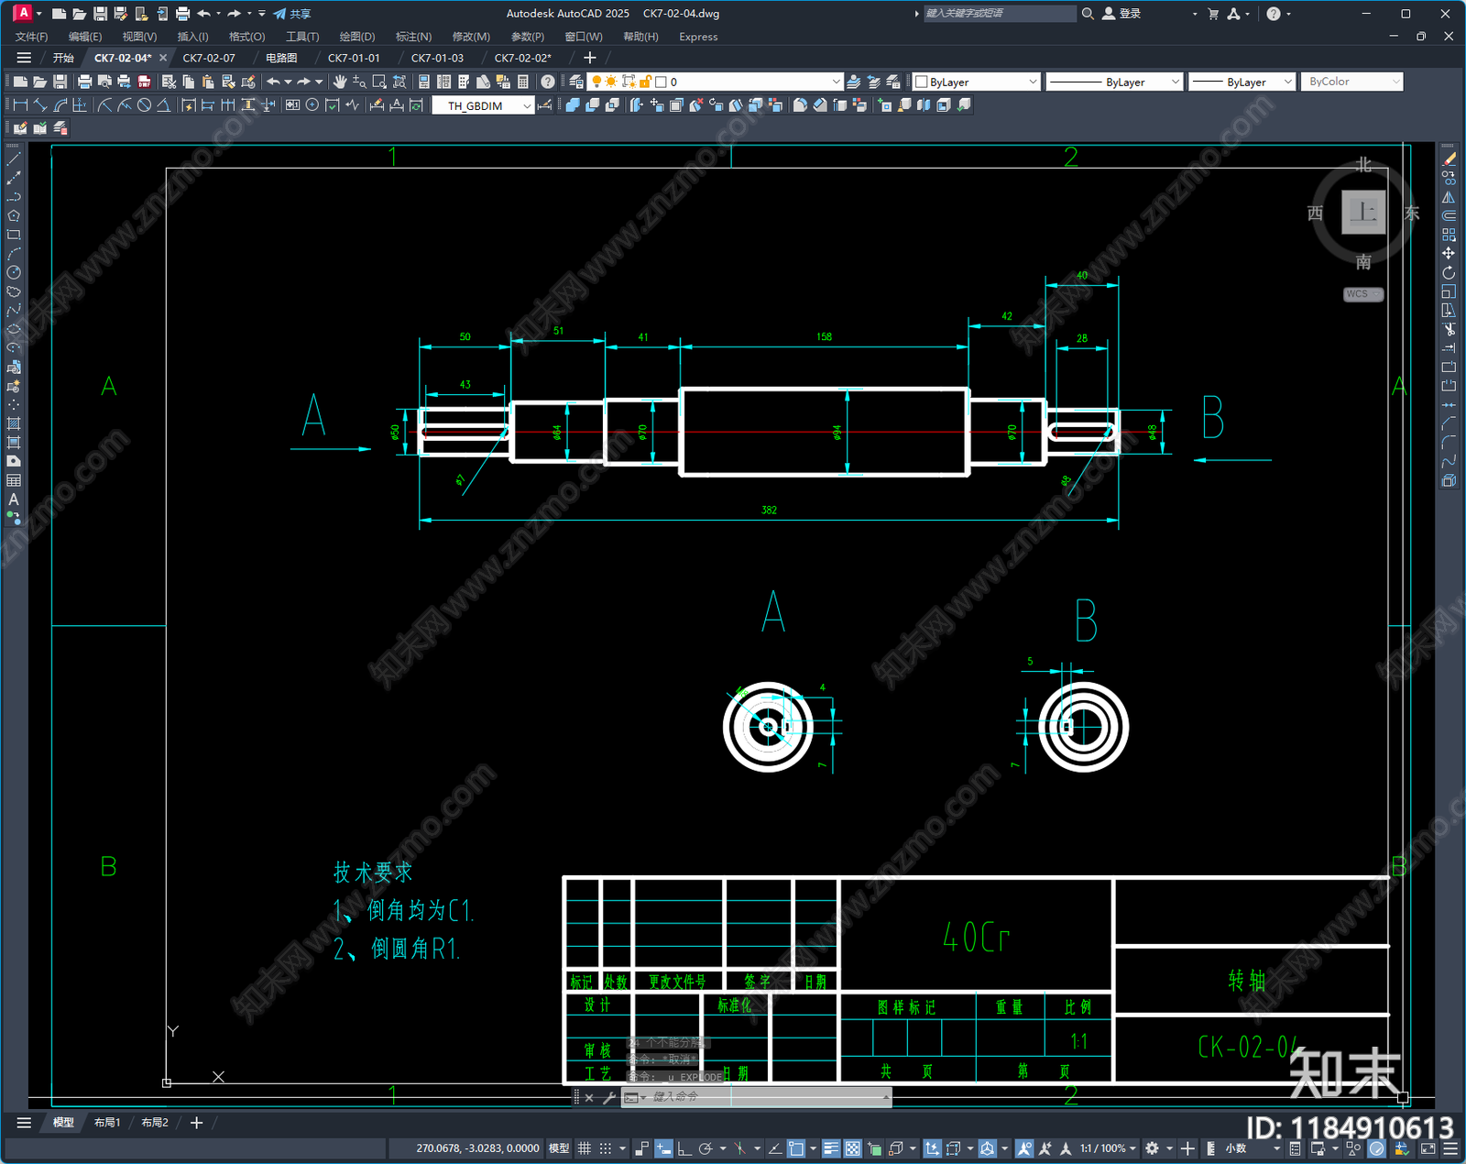The image size is (1466, 1164).
Task: Click the new drawing tab plus button
Action: (x=589, y=58)
